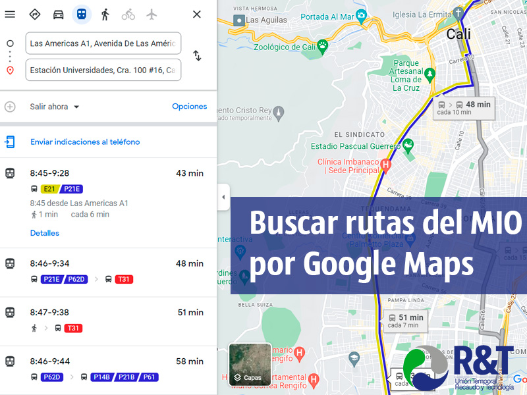This screenshot has width=527, height=395.
Task: Swap origin and destination
Action: coord(197,55)
